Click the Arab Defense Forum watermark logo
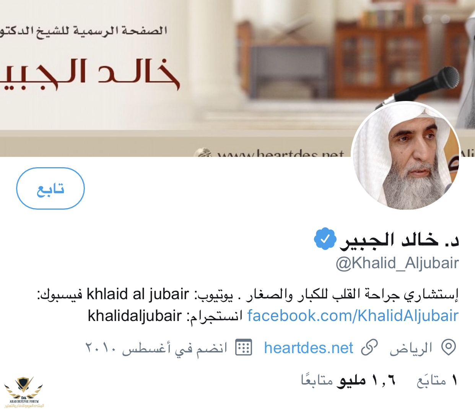Screen dimensions: 475x409 tap(24, 392)
